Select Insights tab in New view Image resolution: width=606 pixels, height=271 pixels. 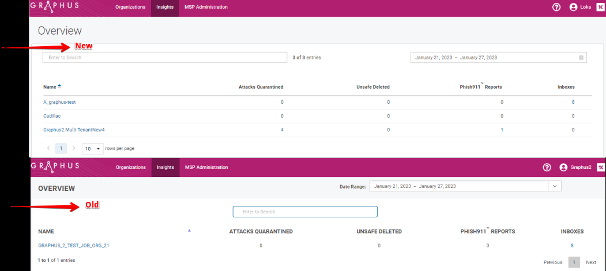coord(165,7)
